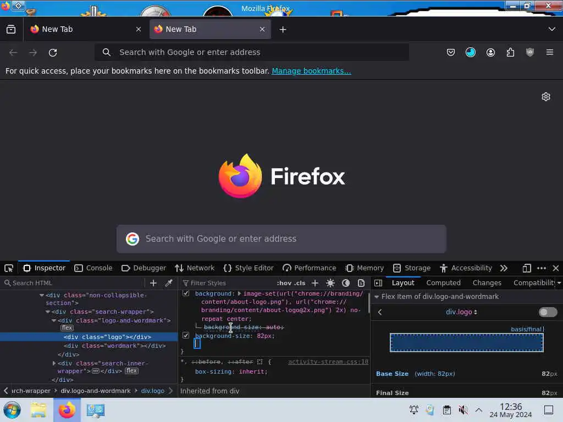Go back to flex container arrow

(380, 312)
